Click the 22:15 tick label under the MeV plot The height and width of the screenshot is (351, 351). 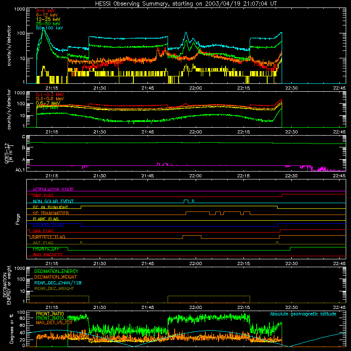click(x=244, y=132)
